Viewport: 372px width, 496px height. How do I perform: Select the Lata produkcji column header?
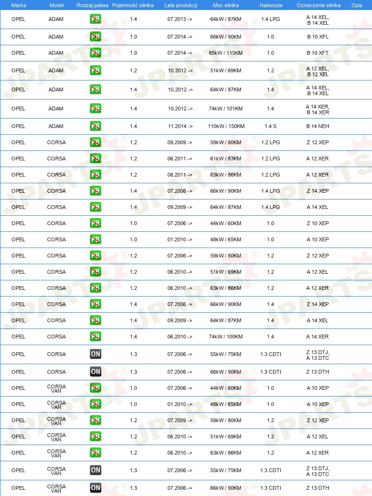[181, 5]
